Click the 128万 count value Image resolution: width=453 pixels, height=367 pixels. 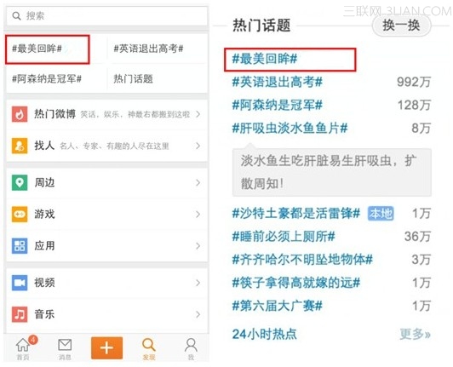point(414,105)
